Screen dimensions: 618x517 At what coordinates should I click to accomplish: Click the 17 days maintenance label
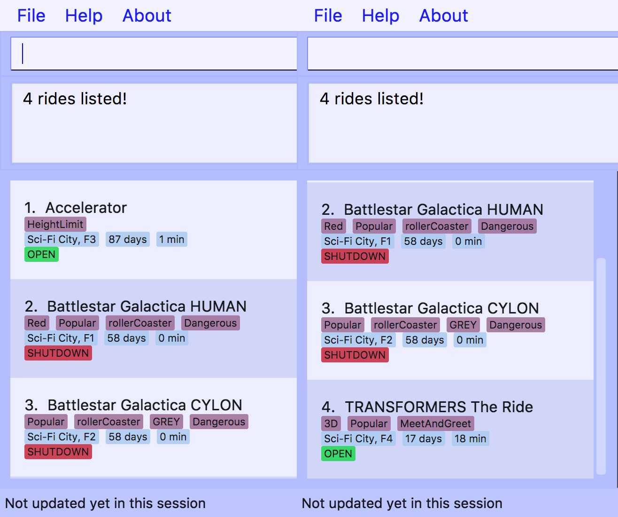(x=424, y=439)
